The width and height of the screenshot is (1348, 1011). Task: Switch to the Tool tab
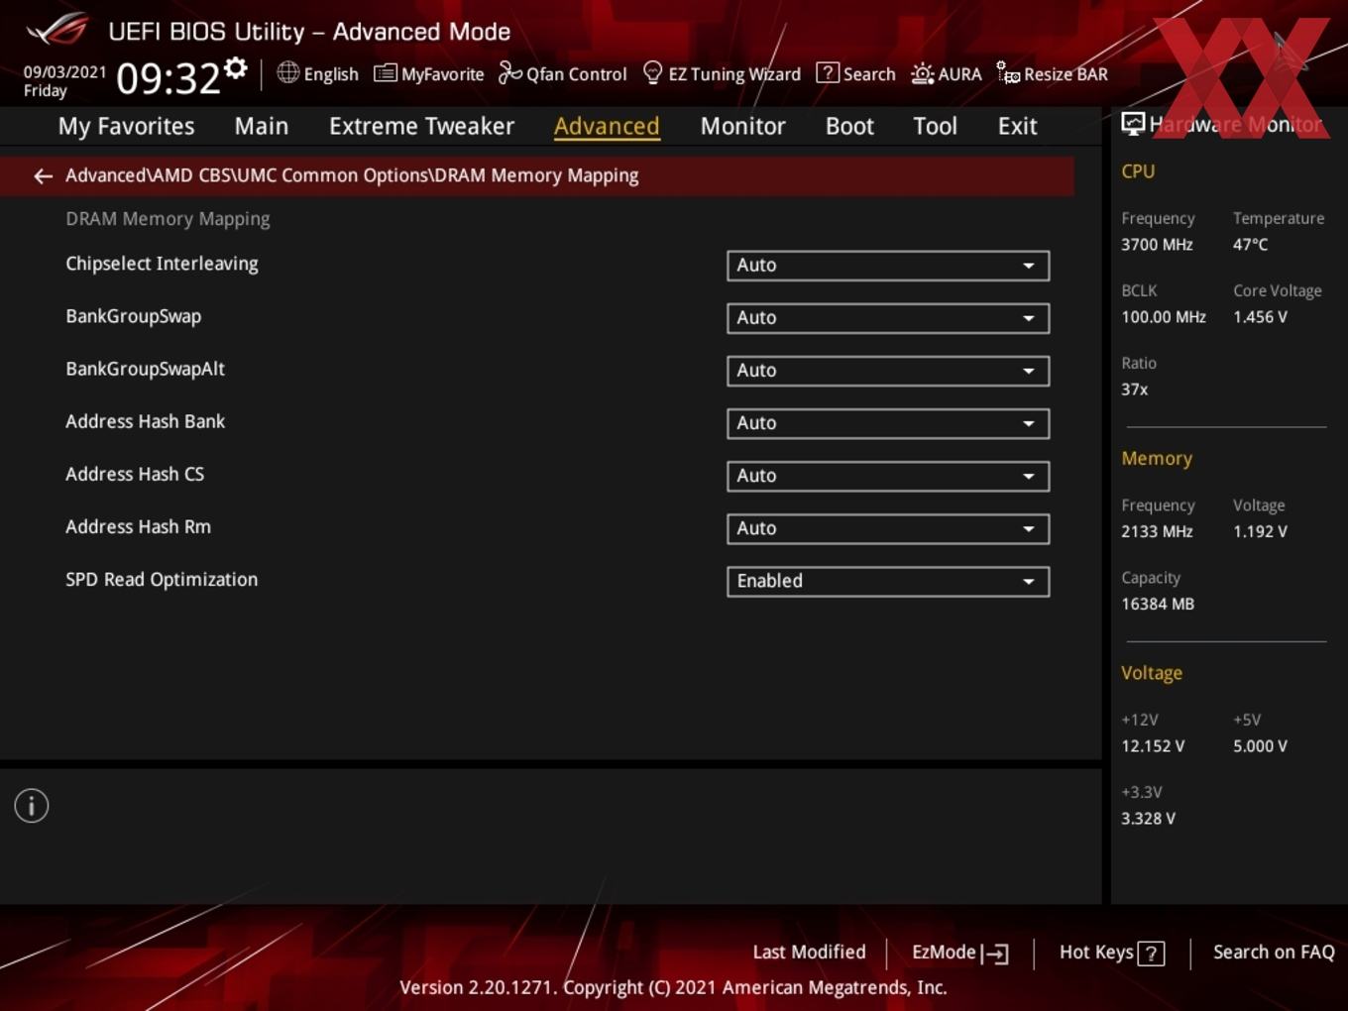tap(935, 126)
